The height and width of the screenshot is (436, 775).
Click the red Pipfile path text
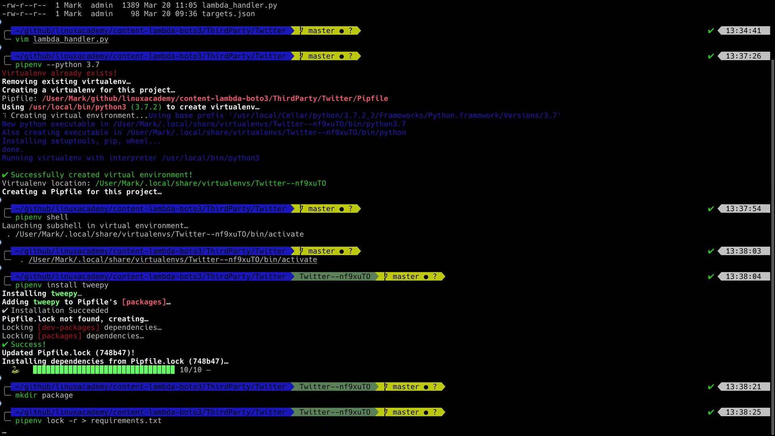pyautogui.click(x=215, y=99)
